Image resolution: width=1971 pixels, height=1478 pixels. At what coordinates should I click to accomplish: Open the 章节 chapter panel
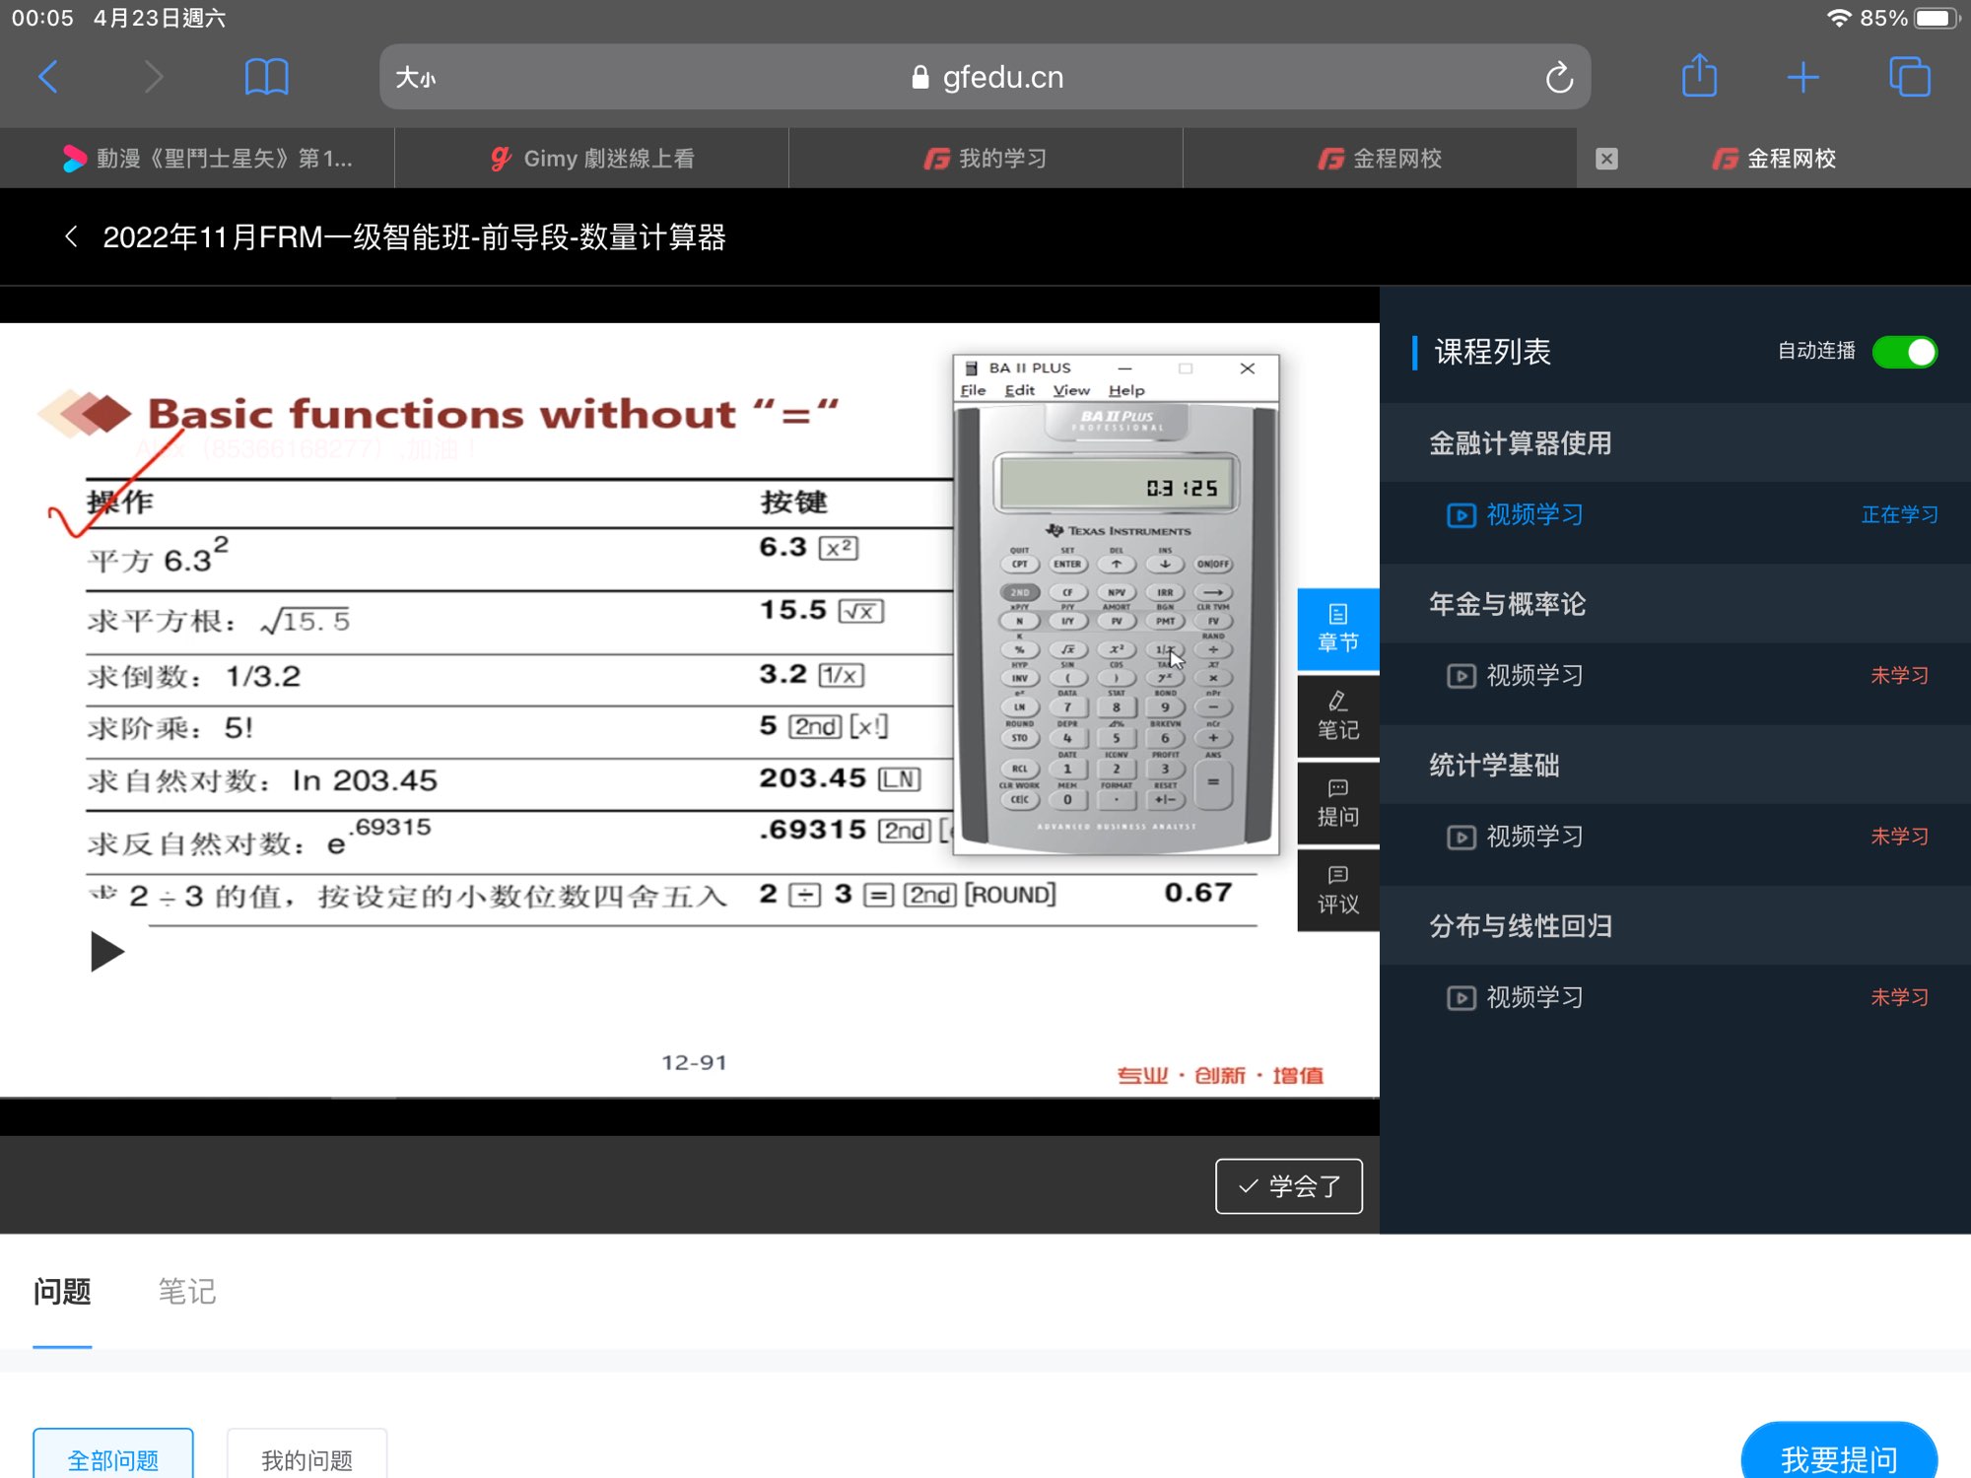[x=1337, y=629]
